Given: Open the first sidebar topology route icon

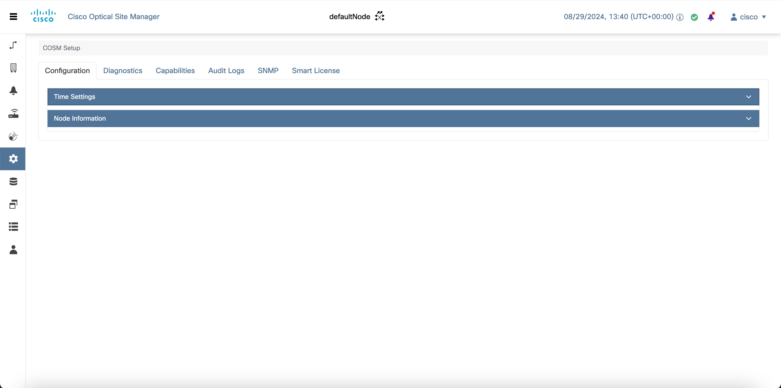Looking at the screenshot, I should click(13, 45).
